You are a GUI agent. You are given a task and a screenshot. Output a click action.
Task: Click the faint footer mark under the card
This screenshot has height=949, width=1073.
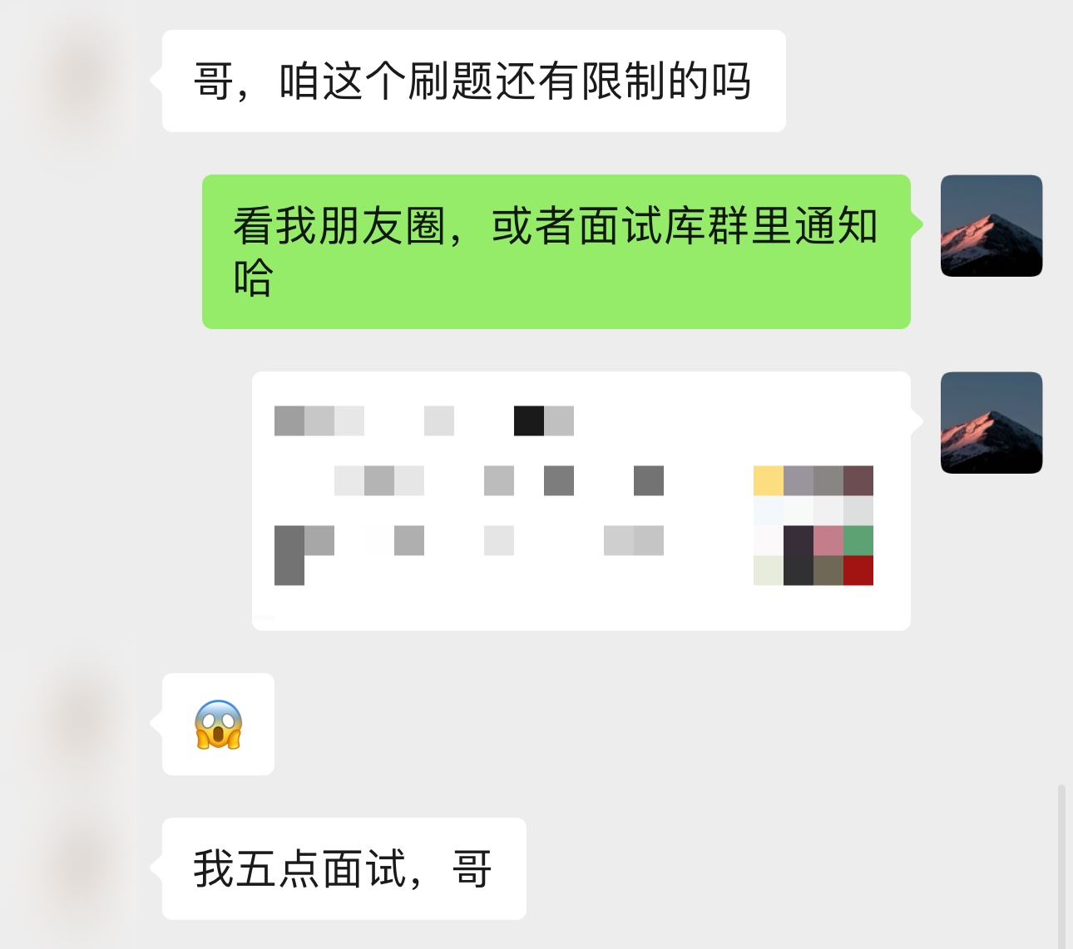pyautogui.click(x=265, y=617)
